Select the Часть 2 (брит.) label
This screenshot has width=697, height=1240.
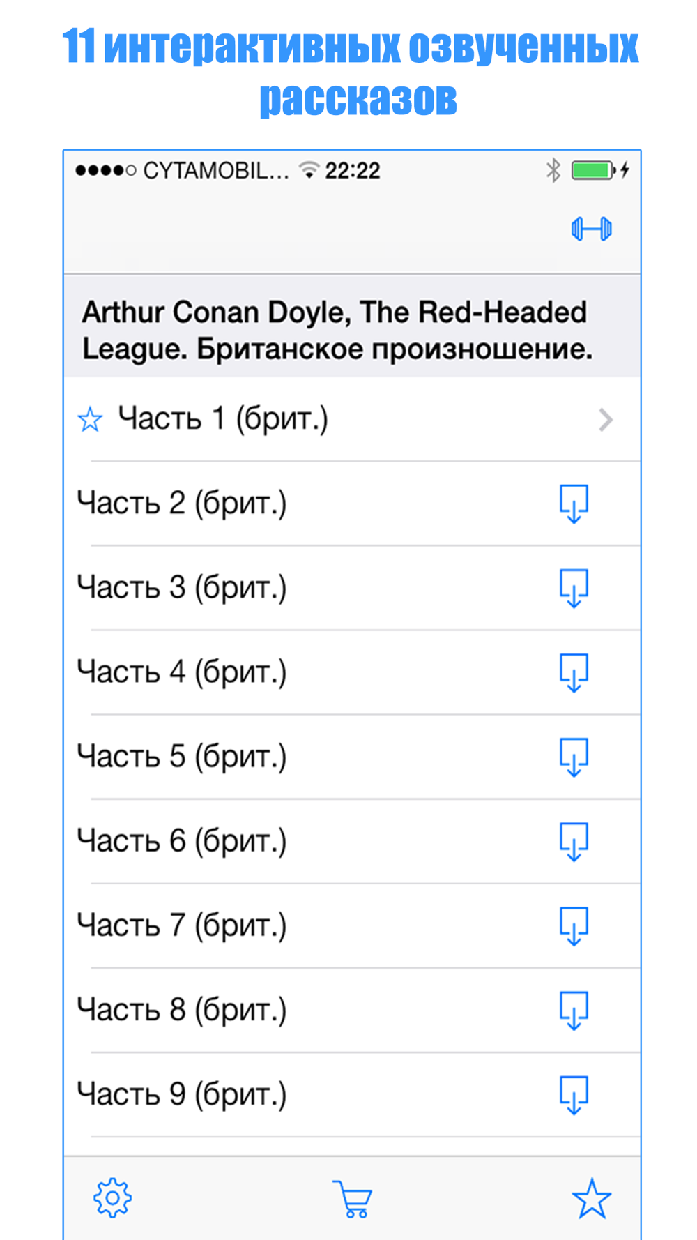[182, 503]
